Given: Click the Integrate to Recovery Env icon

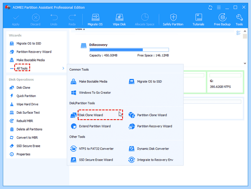Looking at the screenshot, I should (132, 160).
